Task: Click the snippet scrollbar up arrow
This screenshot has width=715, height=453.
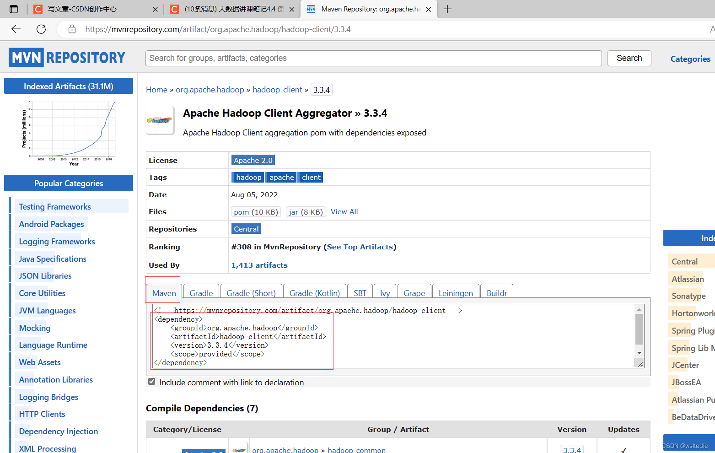Action: (x=639, y=310)
